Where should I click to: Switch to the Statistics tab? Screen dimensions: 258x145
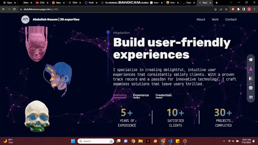point(120,95)
